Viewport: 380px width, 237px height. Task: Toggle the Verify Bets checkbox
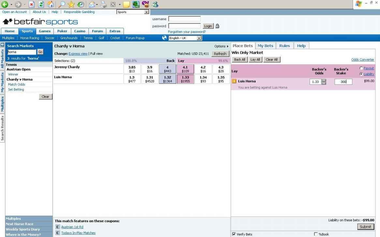coord(234,234)
